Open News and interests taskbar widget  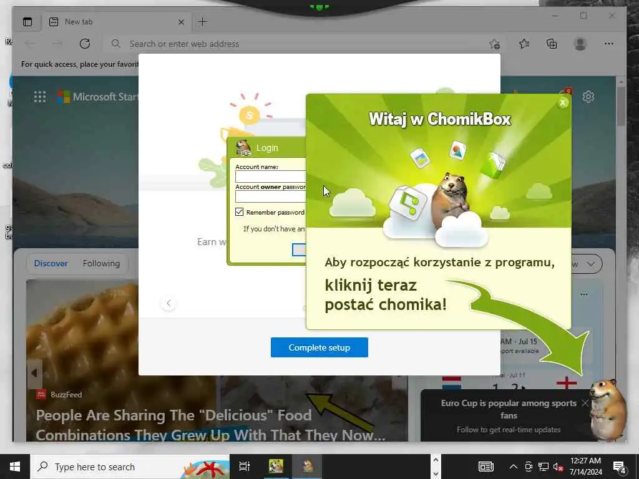pyautogui.click(x=485, y=467)
